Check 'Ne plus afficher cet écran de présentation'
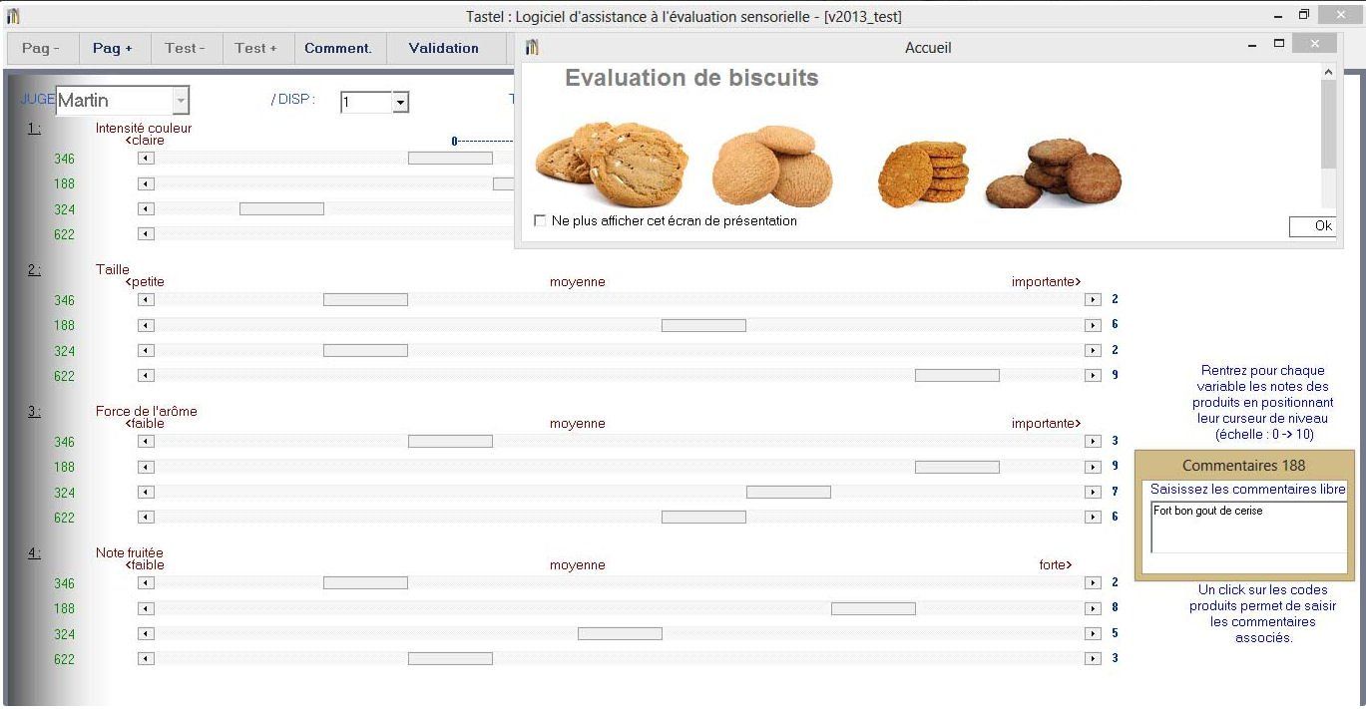Viewport: 1366px width, 709px height. point(540,221)
